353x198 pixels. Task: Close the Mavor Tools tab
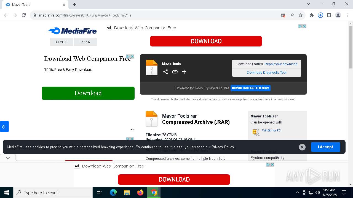[64, 4]
